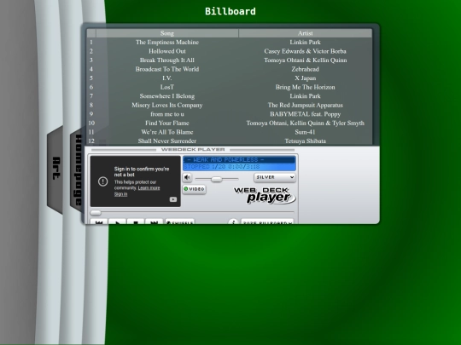
Task: Open the Billboard playlist dropdown
Action: coord(267,222)
